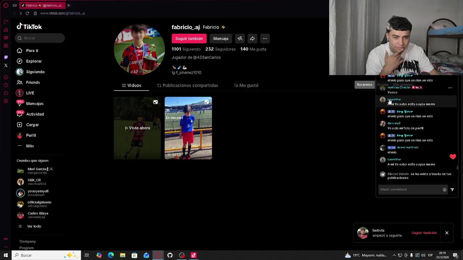Open Perfil in sidebar
Image resolution: width=463 pixels, height=260 pixels.
[31, 135]
